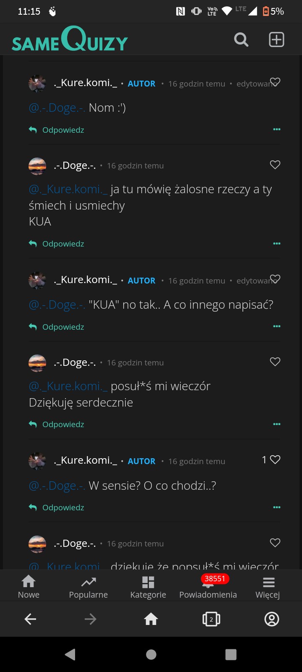
Task: Tap the add new quiz plus icon
Action: pyautogui.click(x=276, y=40)
